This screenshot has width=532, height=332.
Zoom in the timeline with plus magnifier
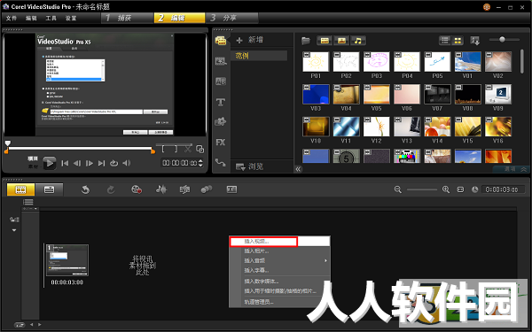pos(446,189)
